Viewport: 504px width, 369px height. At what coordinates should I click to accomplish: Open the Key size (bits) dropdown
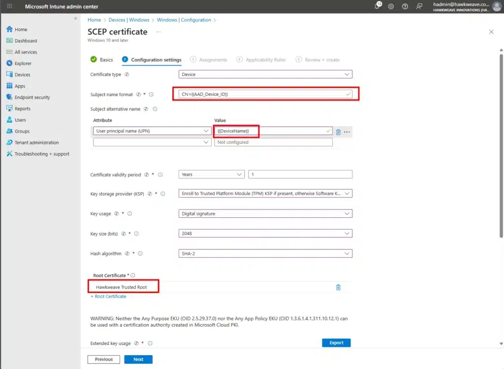(x=265, y=234)
